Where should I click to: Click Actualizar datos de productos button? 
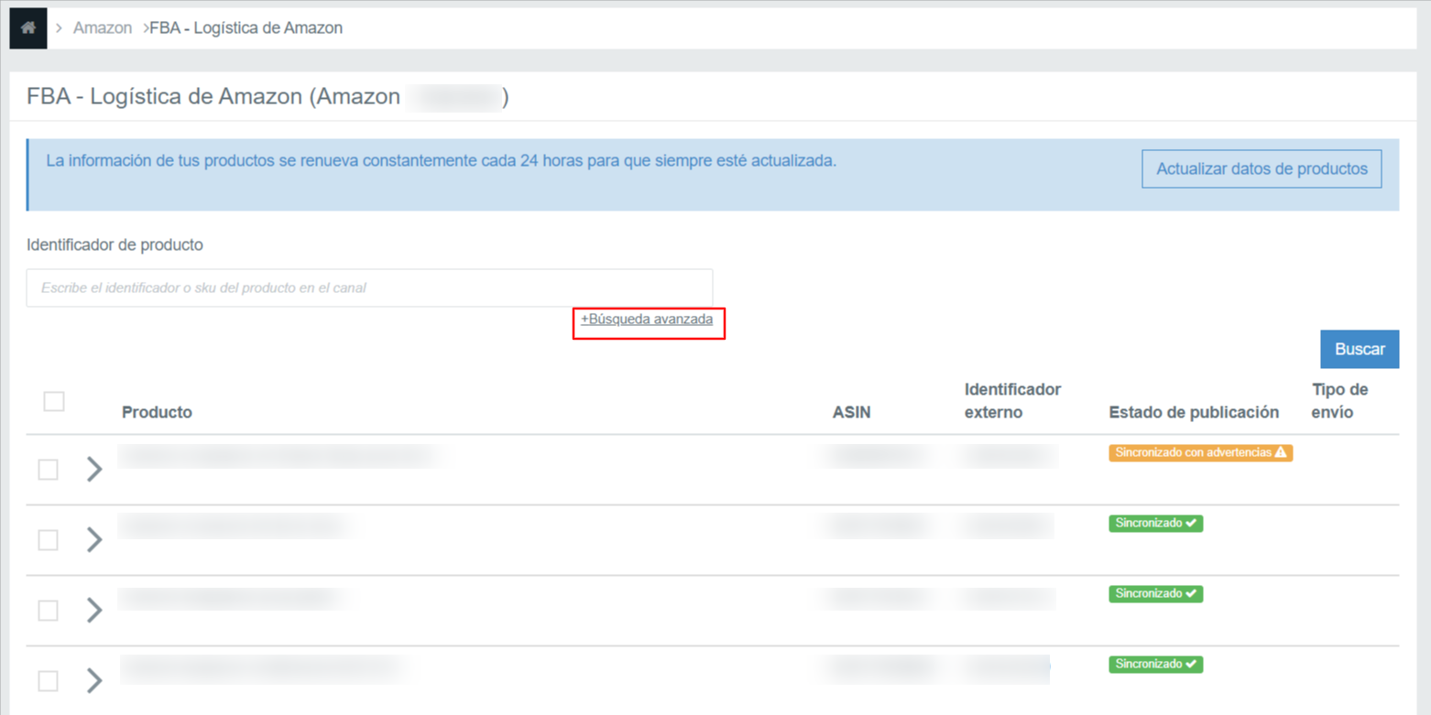point(1262,169)
